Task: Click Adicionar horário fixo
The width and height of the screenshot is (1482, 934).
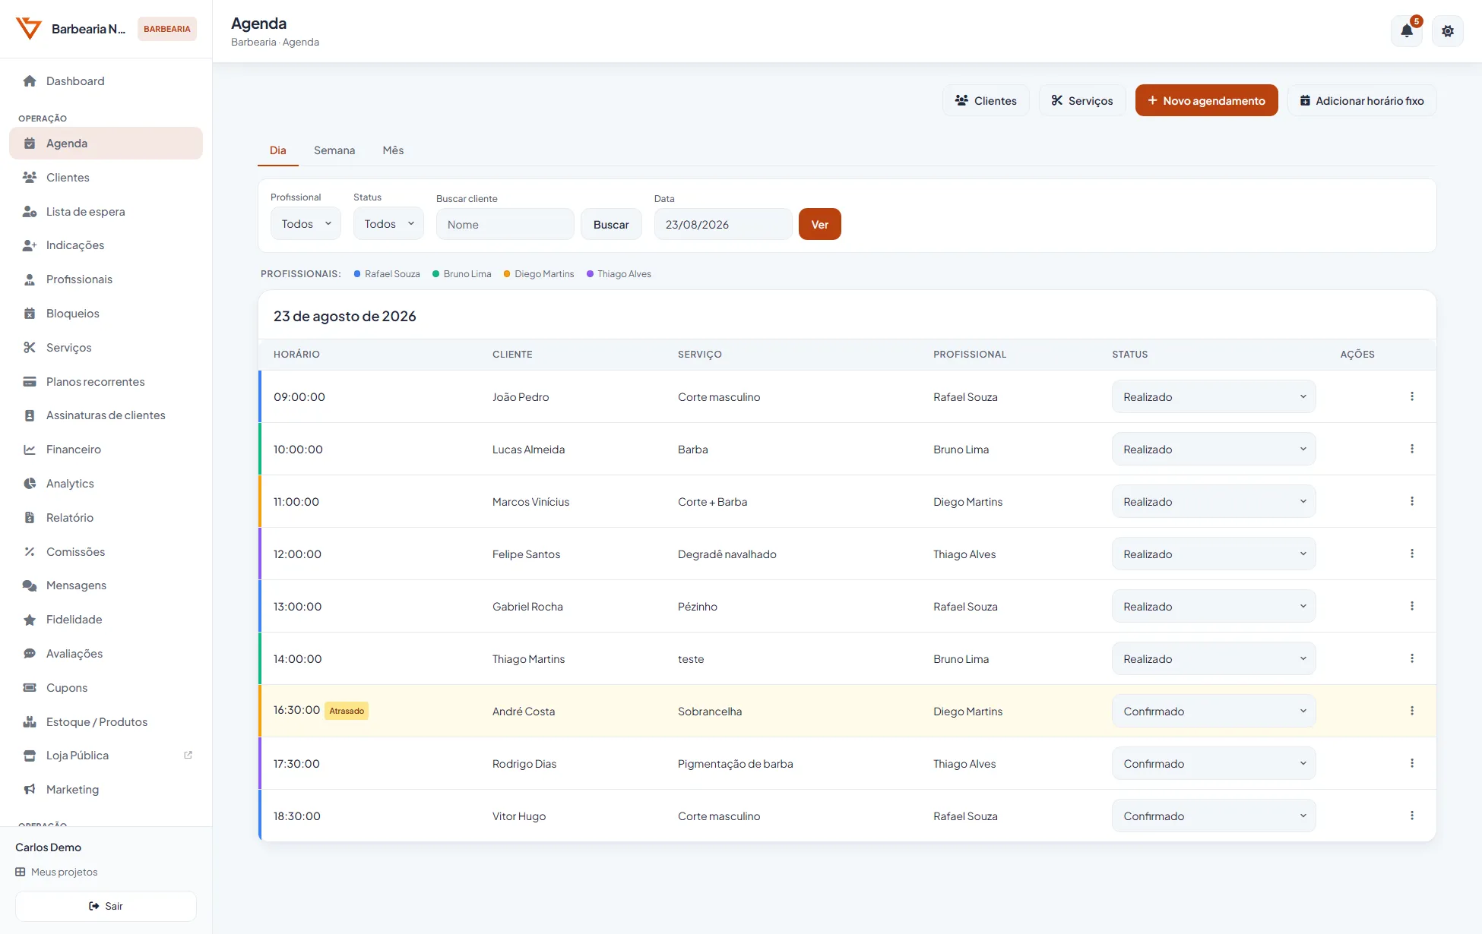Action: [x=1362, y=100]
